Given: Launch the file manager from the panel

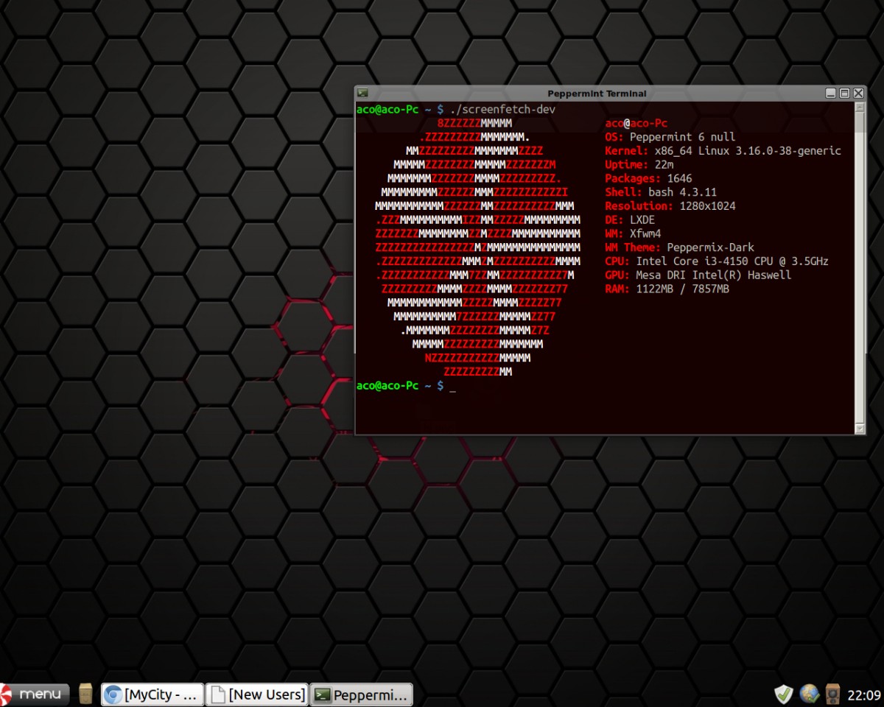Looking at the screenshot, I should click(x=85, y=694).
